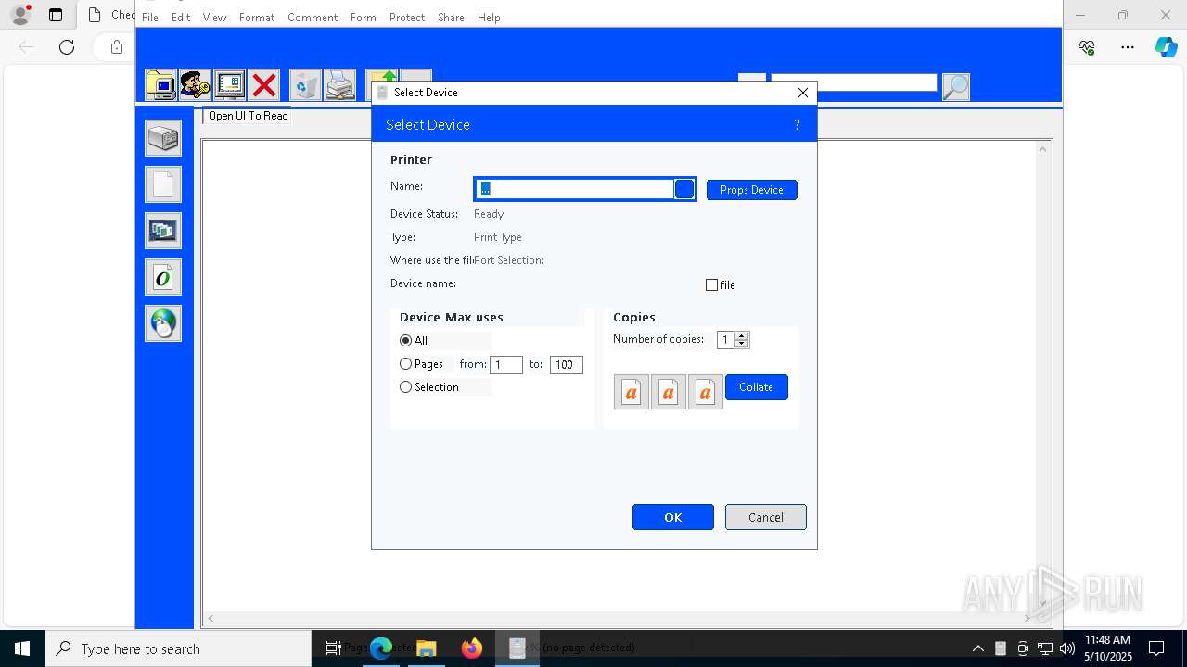Confirm with the OK button

click(x=673, y=517)
